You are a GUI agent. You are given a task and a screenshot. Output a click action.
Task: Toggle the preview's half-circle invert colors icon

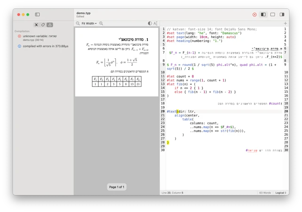(150, 24)
